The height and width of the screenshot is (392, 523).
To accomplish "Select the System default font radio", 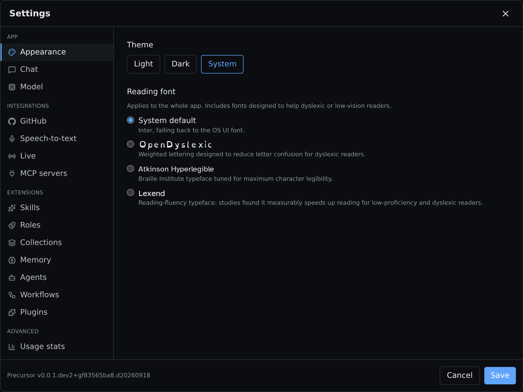I will [x=130, y=120].
